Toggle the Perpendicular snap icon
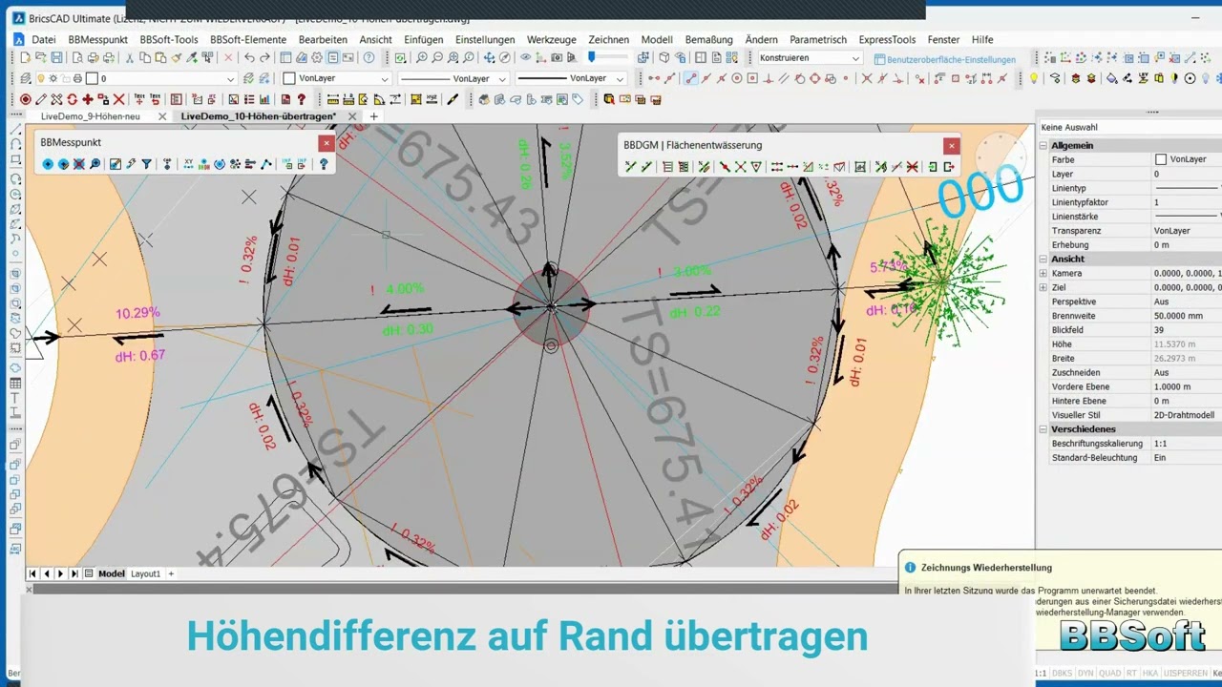This screenshot has width=1222, height=687. [769, 78]
